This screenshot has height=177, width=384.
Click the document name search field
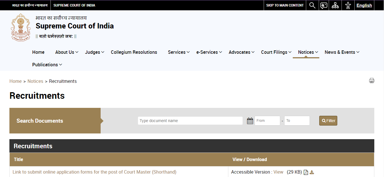point(190,121)
